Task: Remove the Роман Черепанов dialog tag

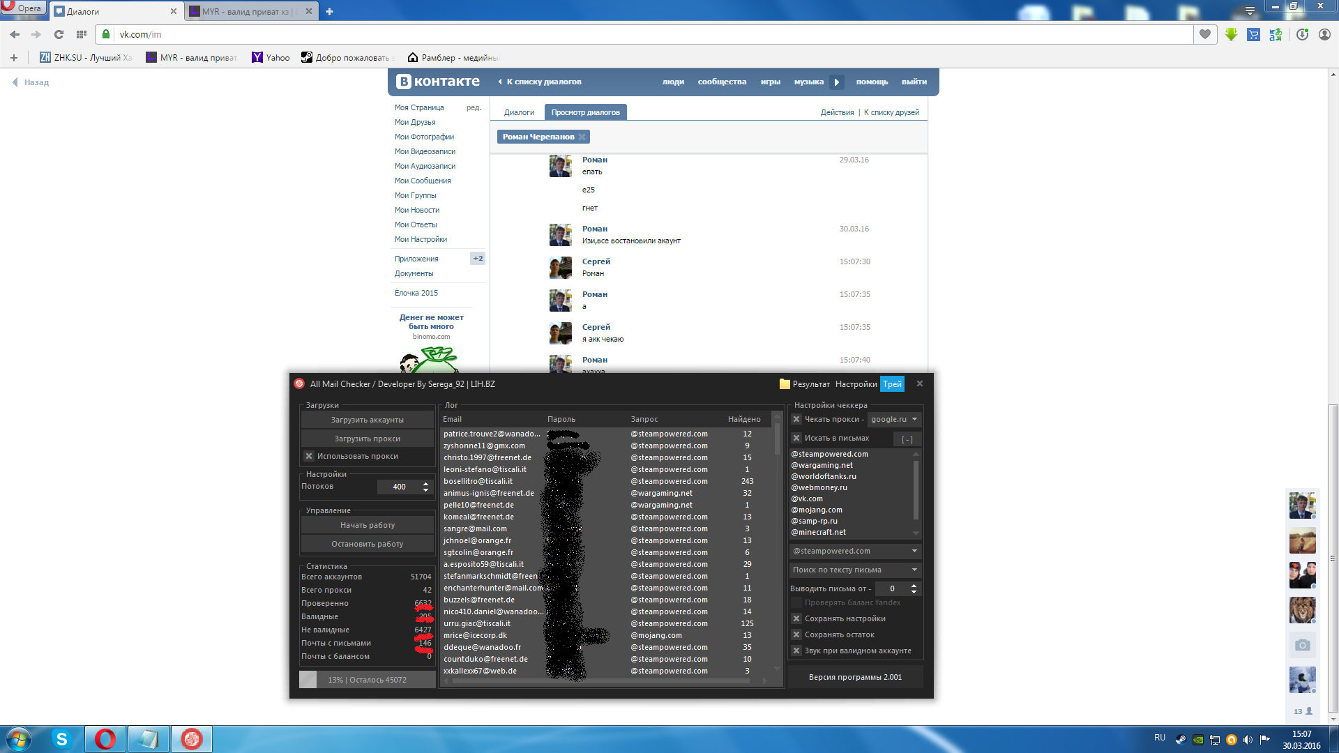Action: [x=582, y=137]
